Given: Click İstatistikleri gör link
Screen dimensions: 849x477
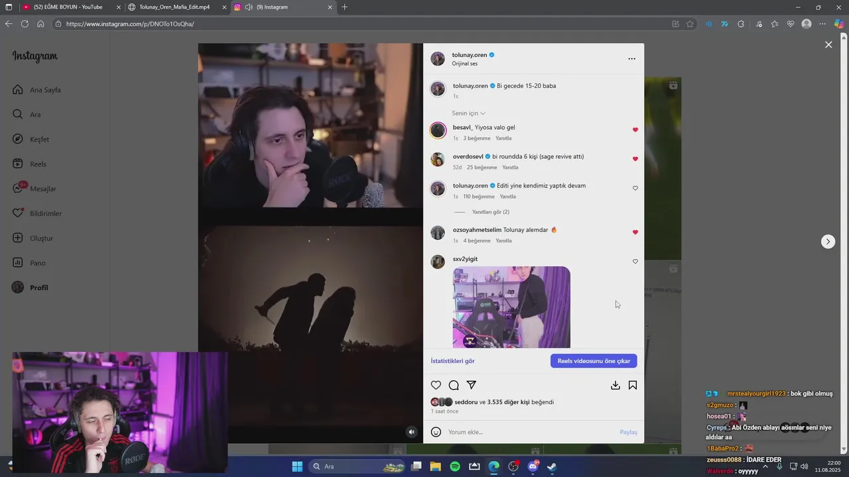Looking at the screenshot, I should [452, 361].
